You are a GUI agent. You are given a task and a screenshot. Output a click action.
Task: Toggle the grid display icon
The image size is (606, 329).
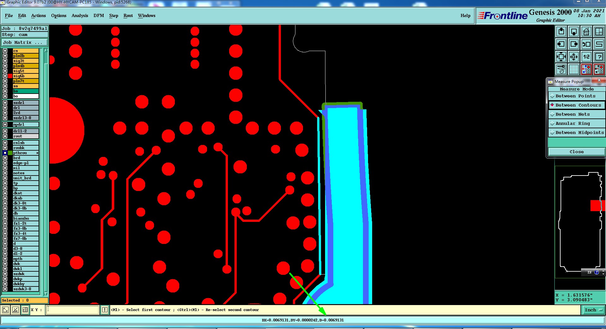point(574,69)
